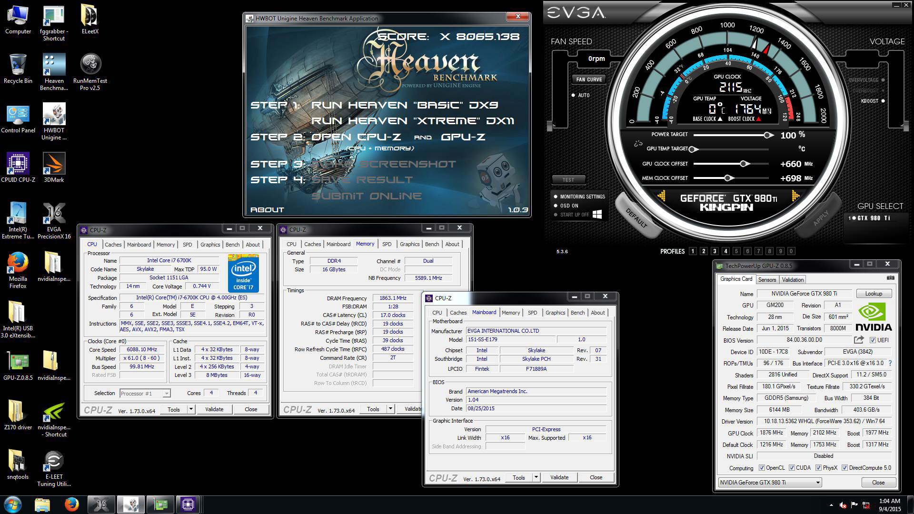Click the left yellow arrow in PrecisionX
914x514 pixels.
661,196
